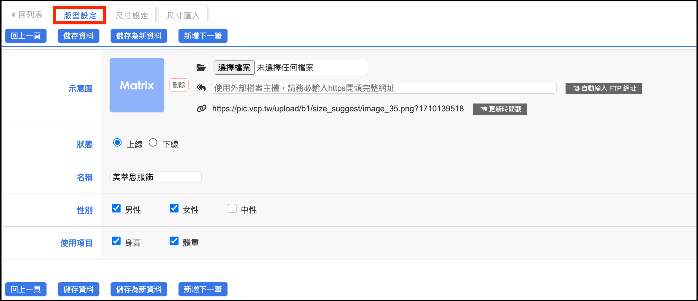Switch to the 尺寸設定 tab
This screenshot has width=698, height=301.
click(132, 15)
